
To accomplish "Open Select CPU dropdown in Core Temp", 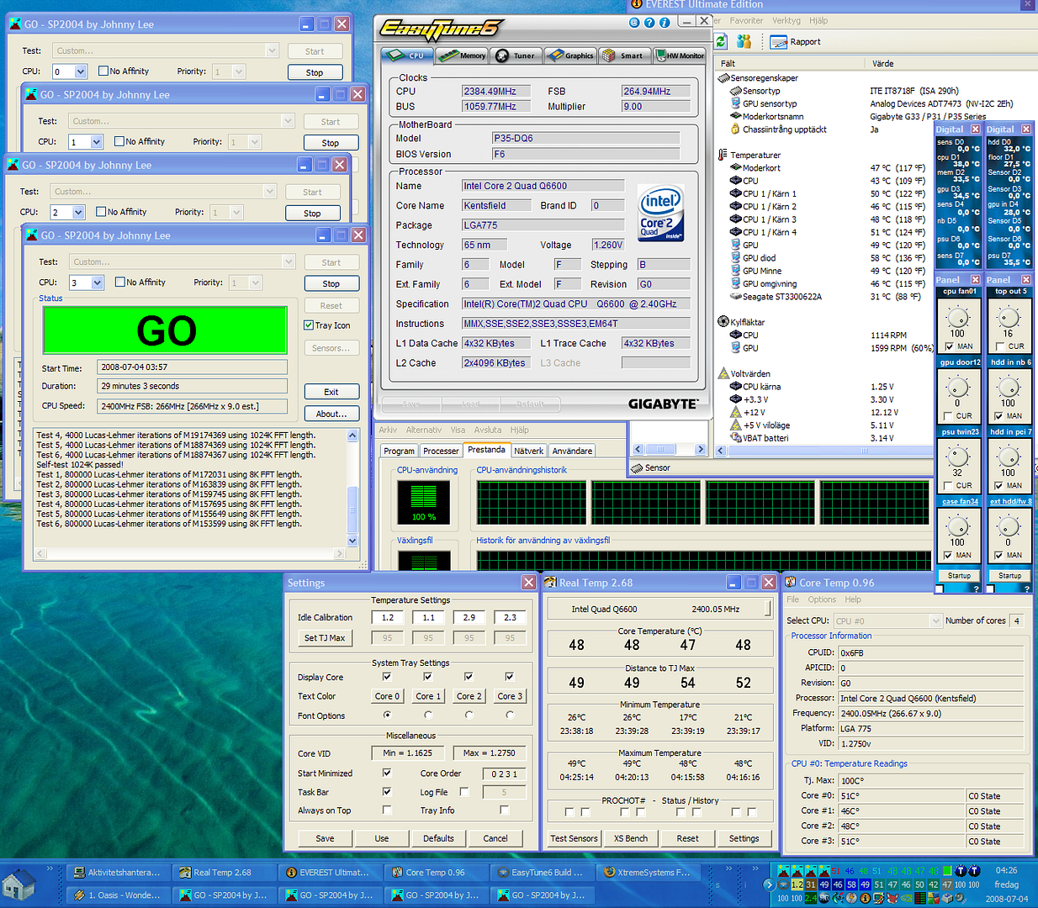I will [935, 621].
